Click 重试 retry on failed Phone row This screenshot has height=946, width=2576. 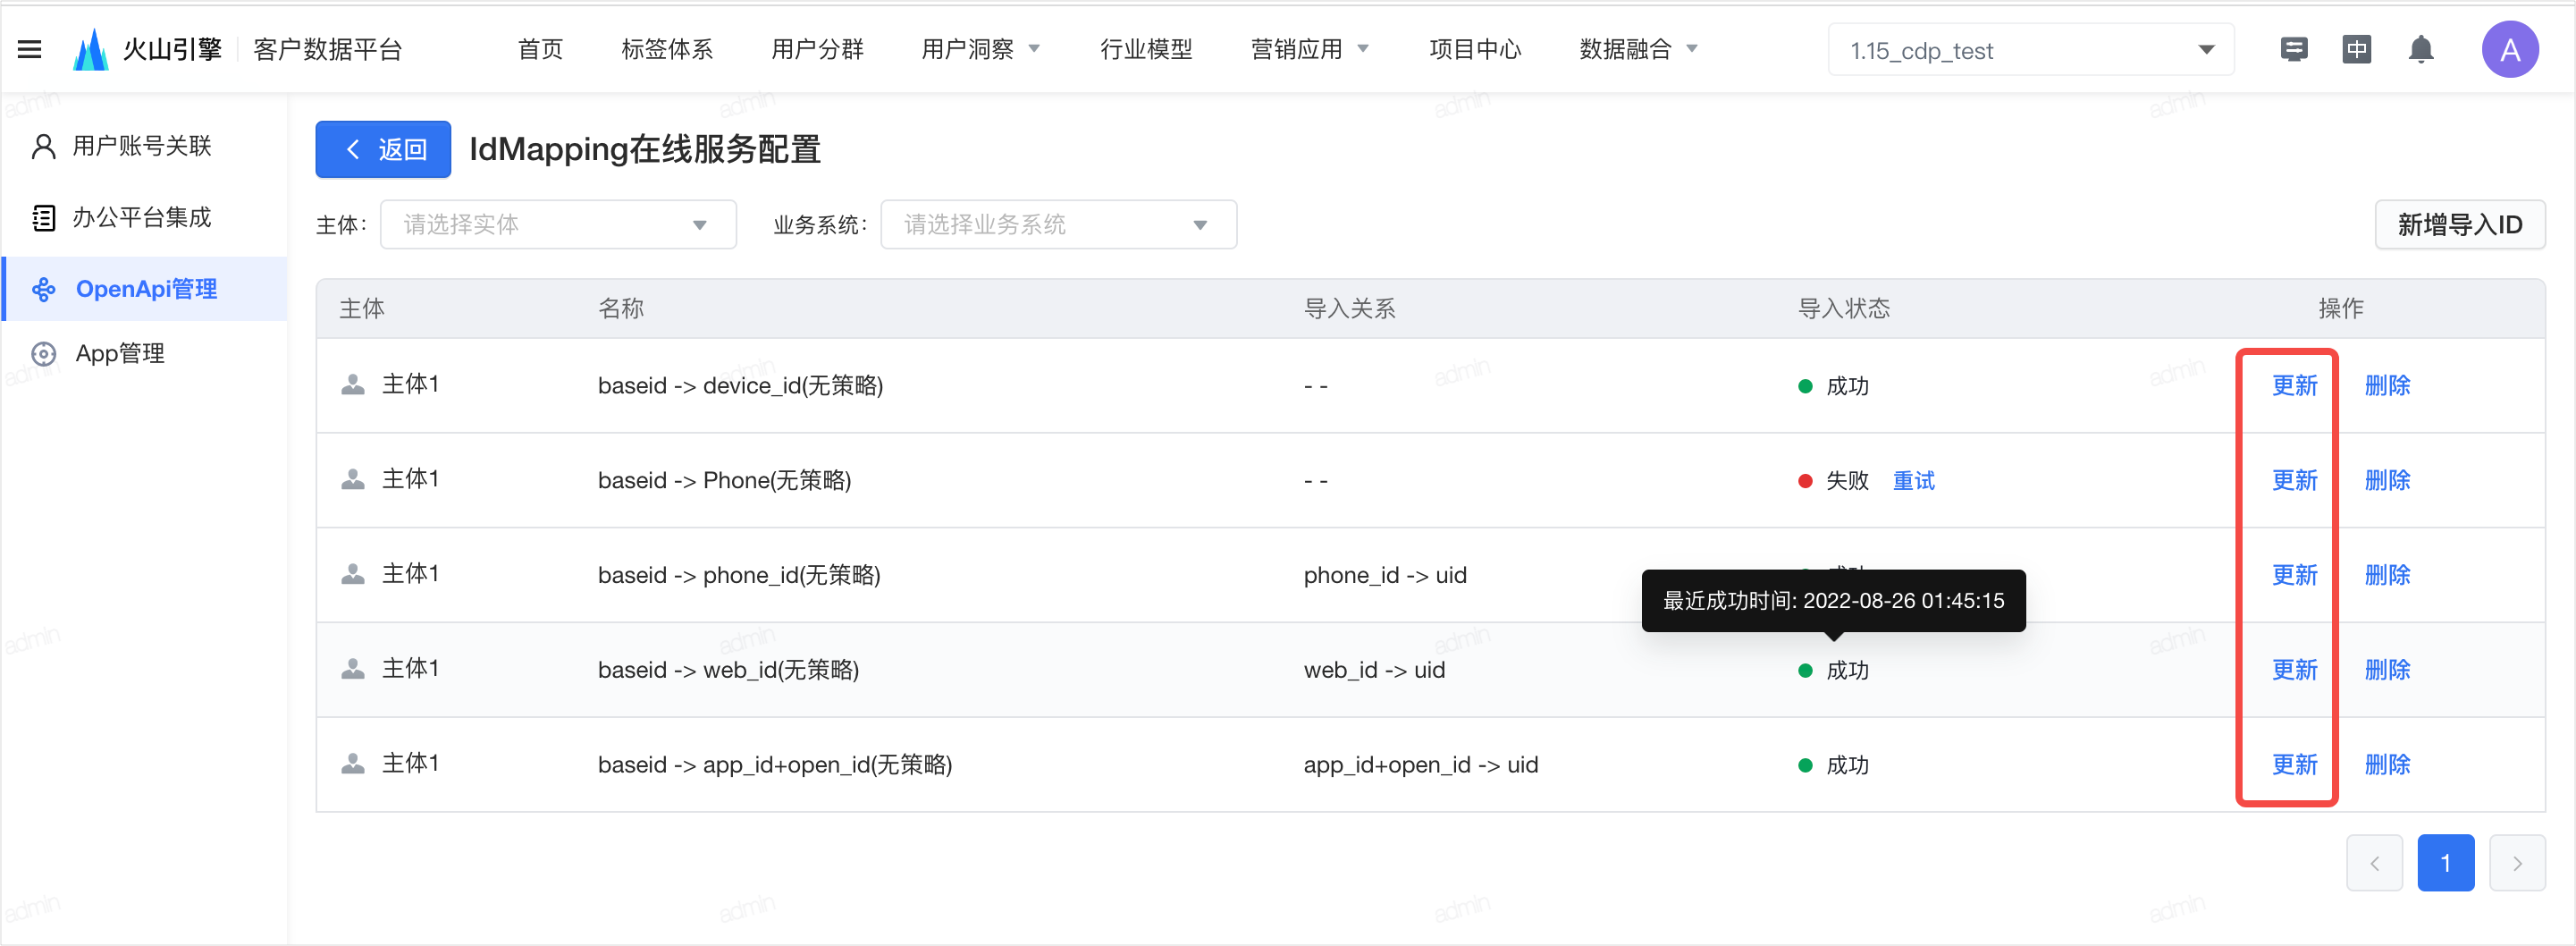pos(1914,480)
